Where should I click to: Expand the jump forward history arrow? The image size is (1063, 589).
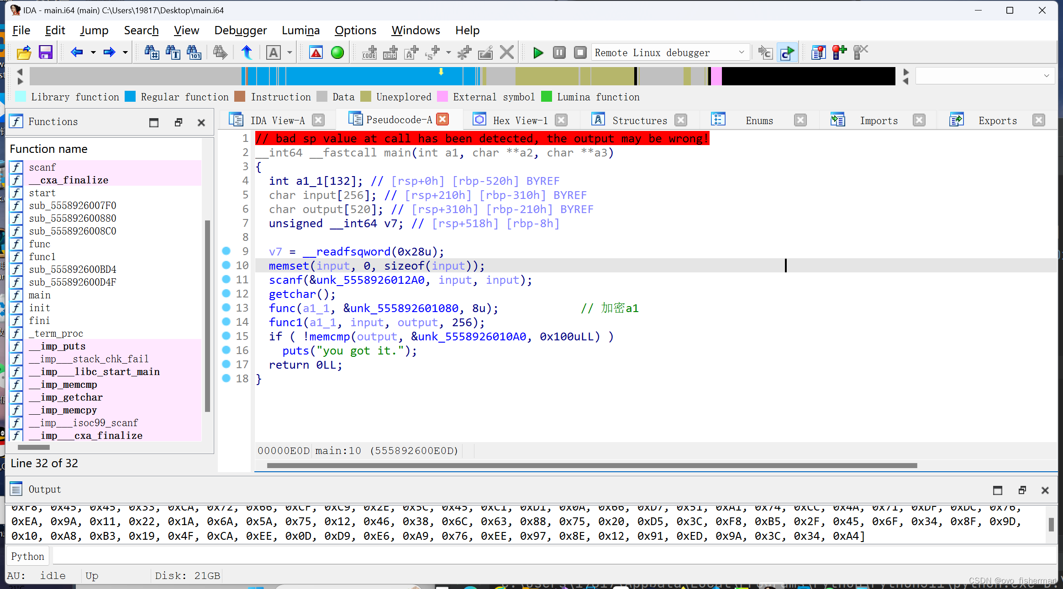point(125,52)
